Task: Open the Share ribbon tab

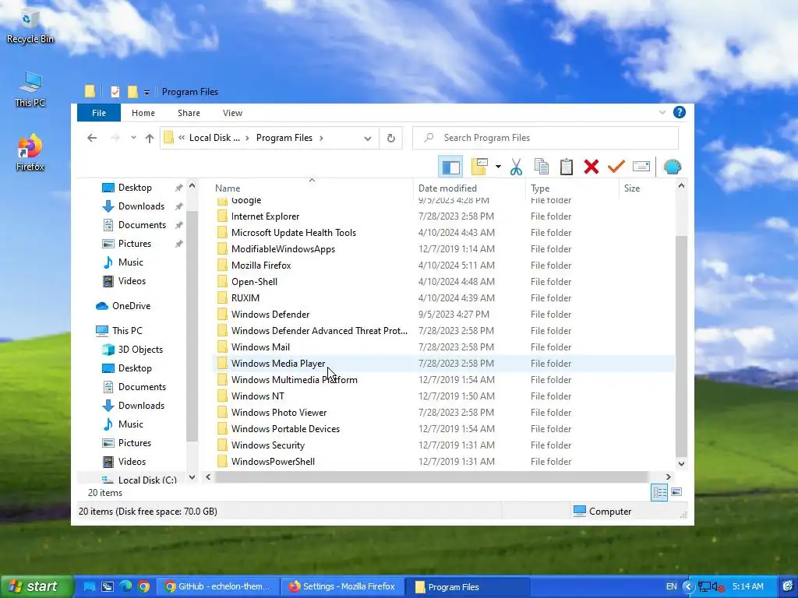Action: pyautogui.click(x=189, y=113)
